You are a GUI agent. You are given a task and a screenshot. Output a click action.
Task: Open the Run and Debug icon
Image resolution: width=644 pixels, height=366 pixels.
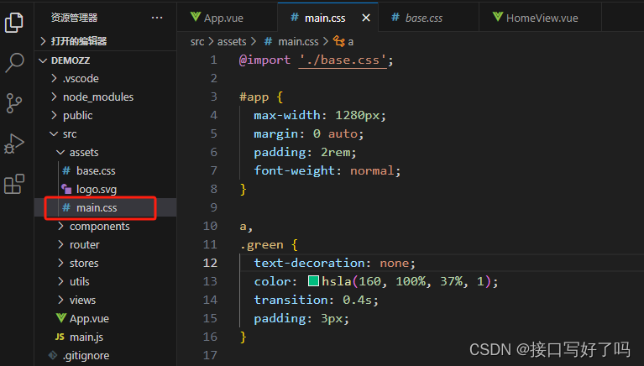tap(14, 144)
